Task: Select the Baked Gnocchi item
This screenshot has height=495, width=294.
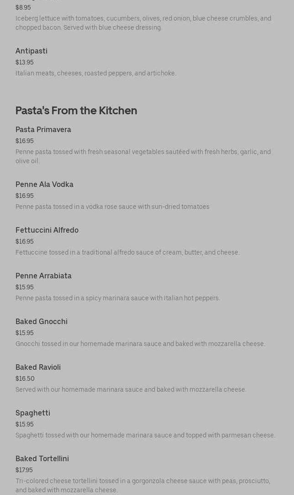Action: point(42,322)
